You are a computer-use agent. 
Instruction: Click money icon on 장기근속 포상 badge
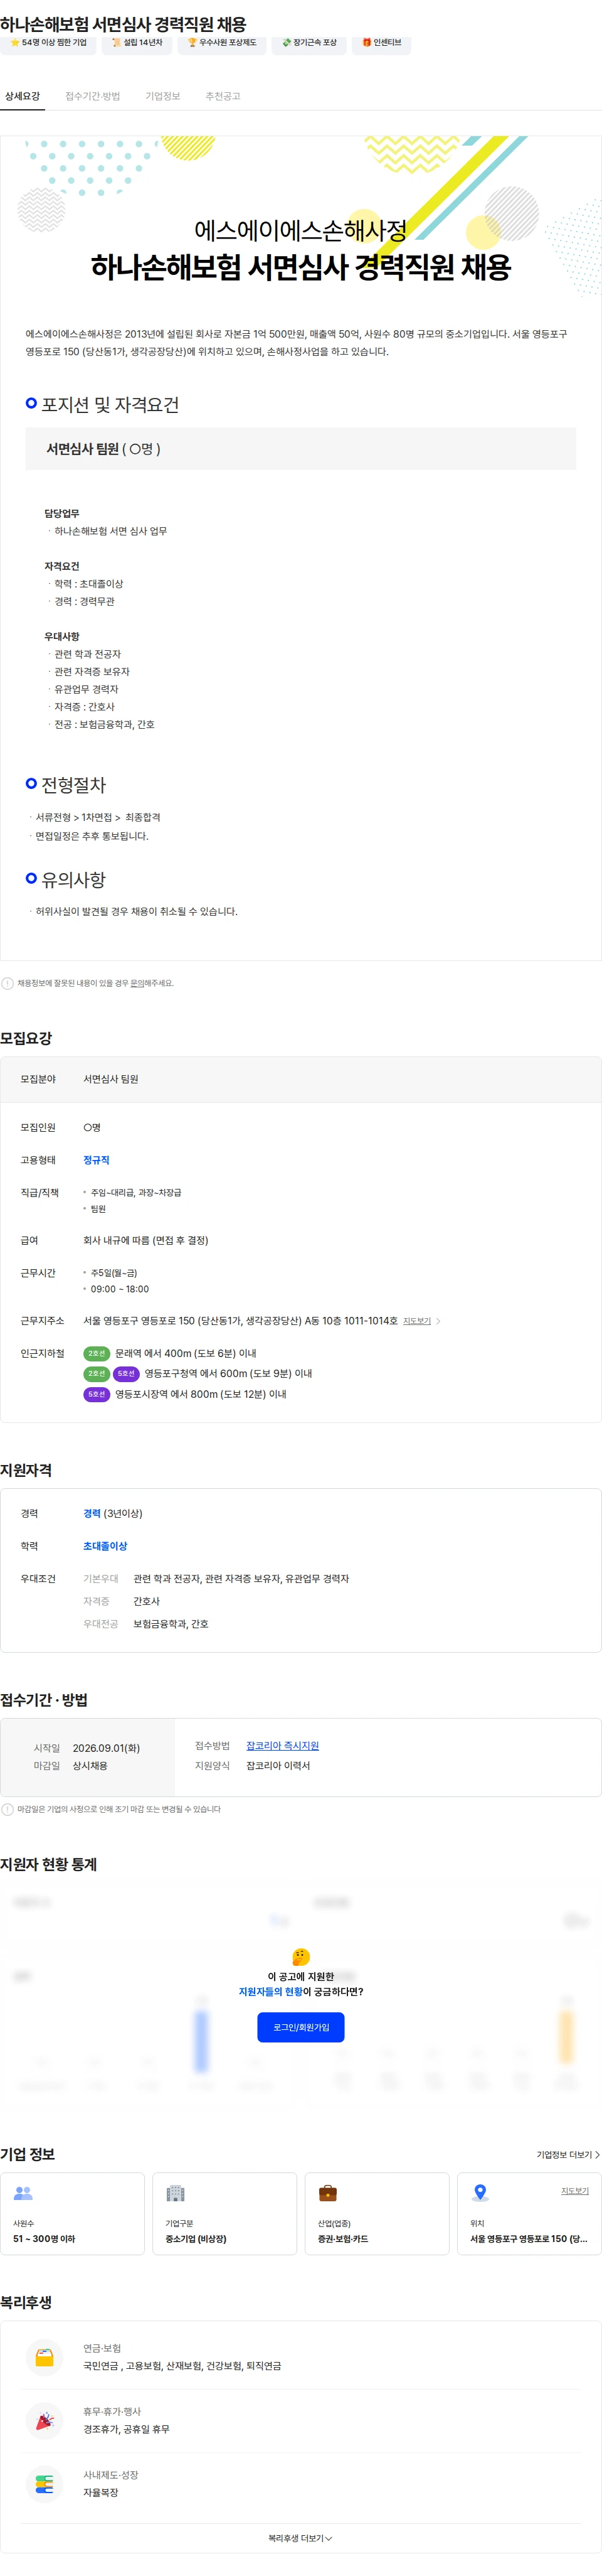click(287, 43)
